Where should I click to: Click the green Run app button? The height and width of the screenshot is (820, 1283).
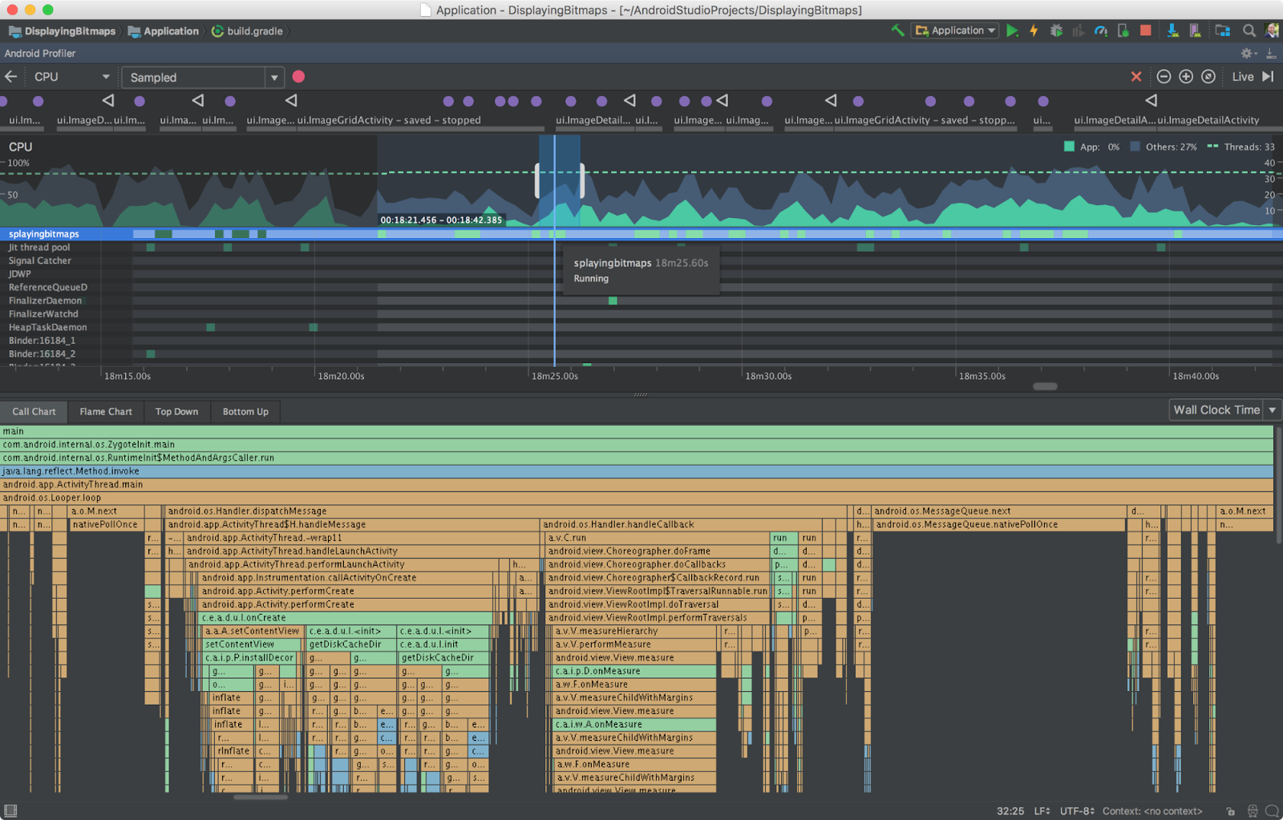(x=1012, y=31)
